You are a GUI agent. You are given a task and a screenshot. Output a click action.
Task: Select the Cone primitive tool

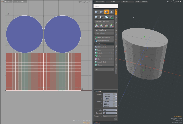tap(112, 12)
